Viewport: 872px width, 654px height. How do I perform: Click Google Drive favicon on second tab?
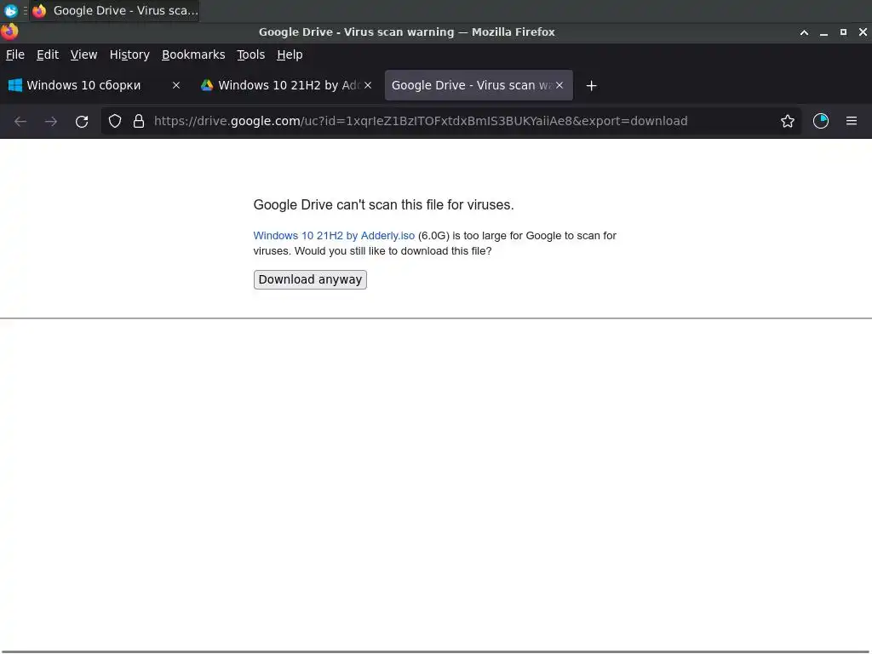[207, 85]
